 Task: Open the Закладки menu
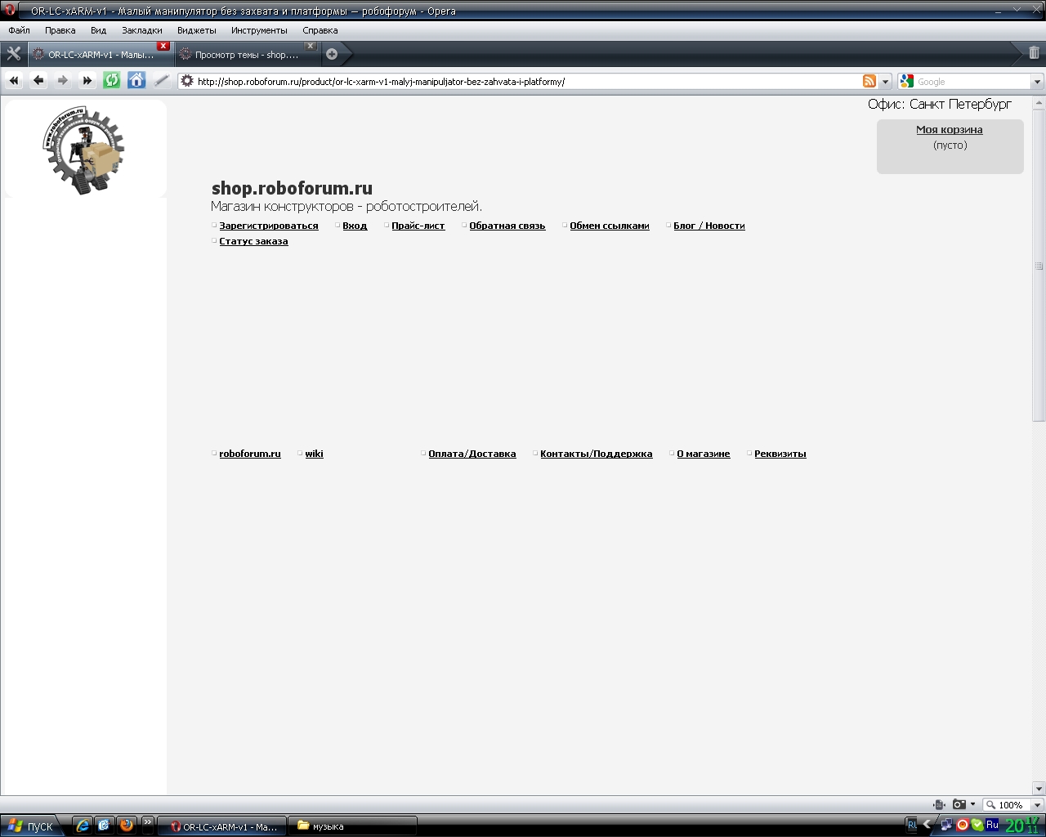(x=142, y=30)
